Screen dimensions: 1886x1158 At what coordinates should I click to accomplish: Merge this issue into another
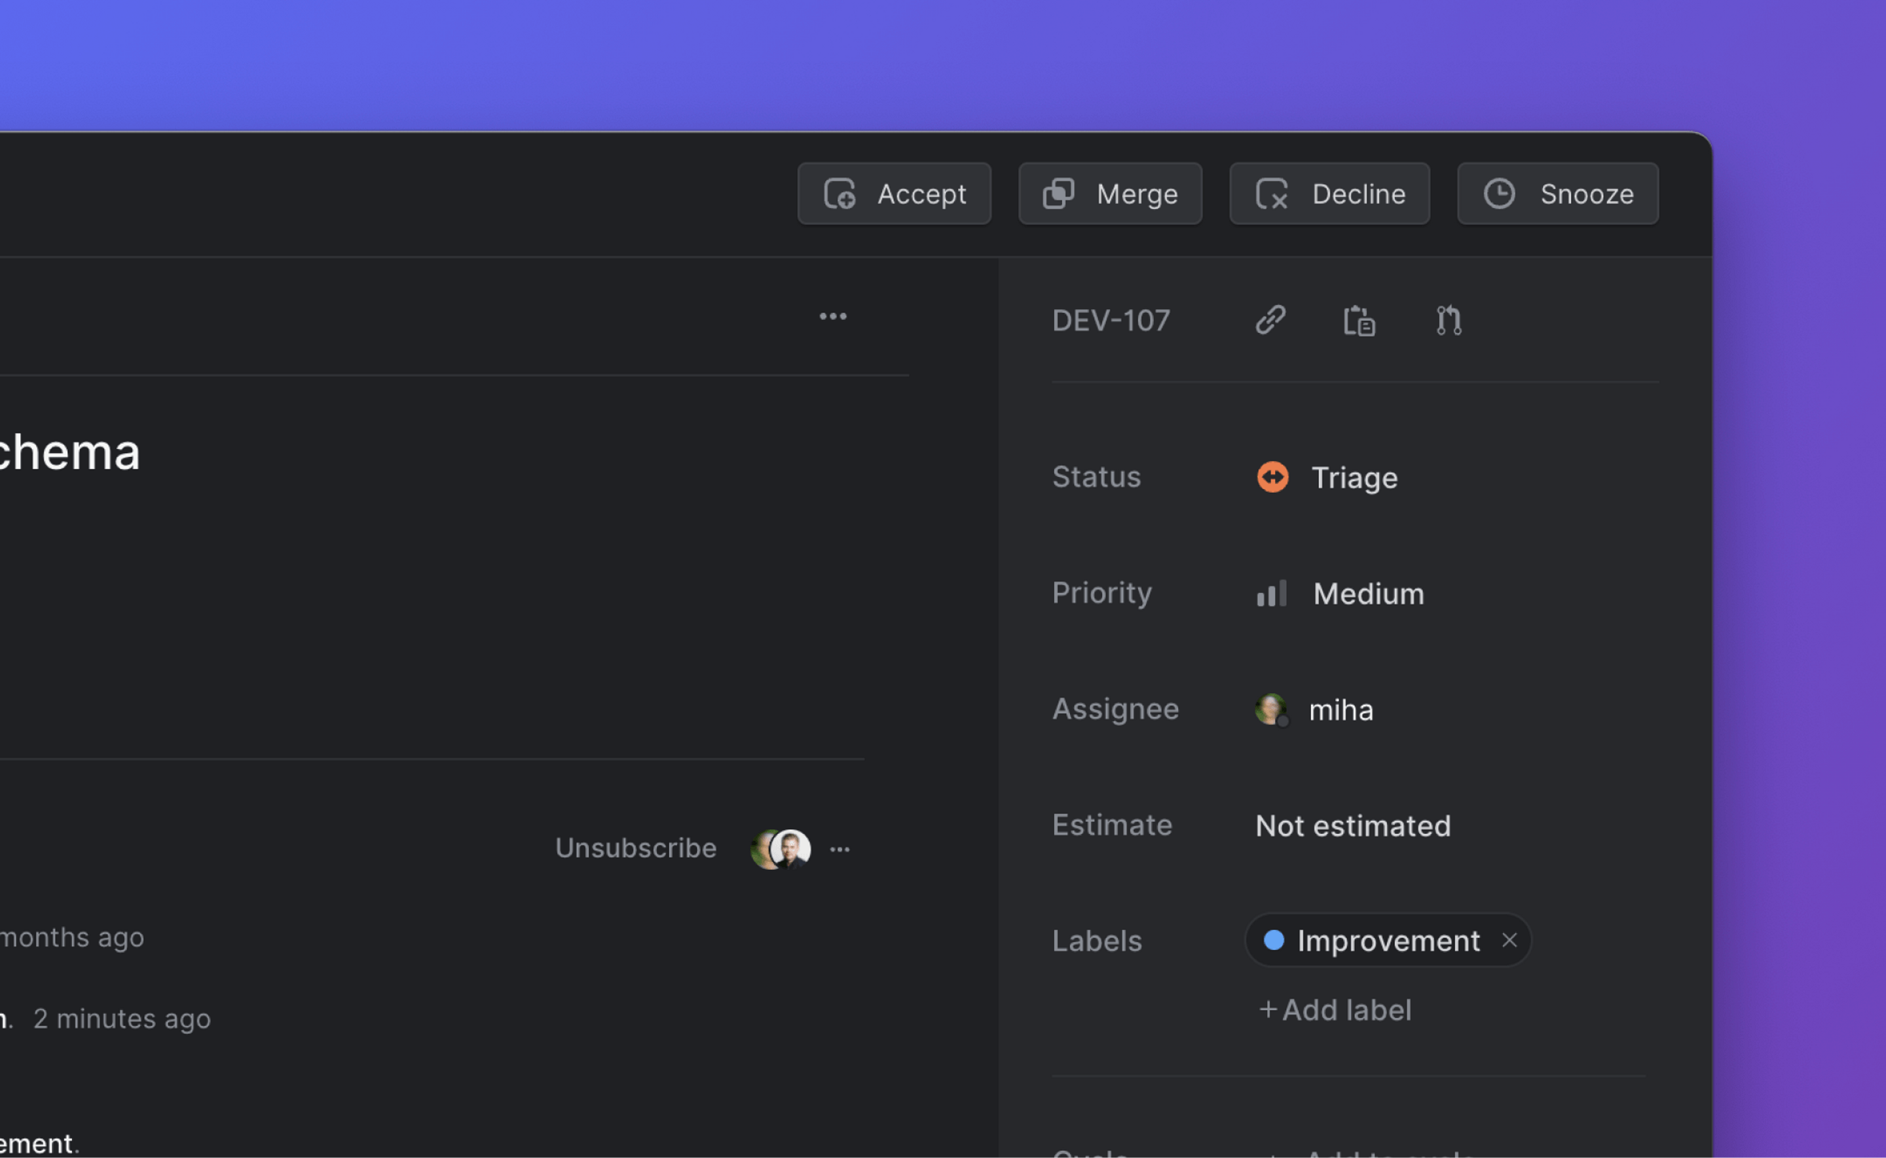[x=1109, y=194]
